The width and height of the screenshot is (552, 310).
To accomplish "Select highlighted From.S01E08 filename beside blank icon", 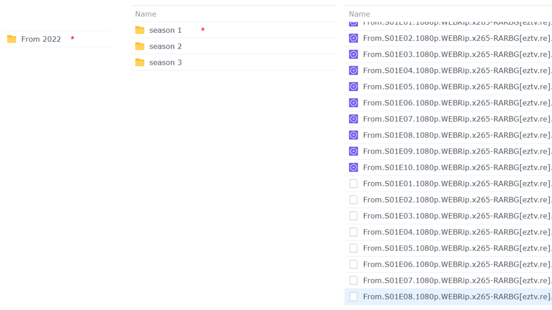I will [457, 297].
